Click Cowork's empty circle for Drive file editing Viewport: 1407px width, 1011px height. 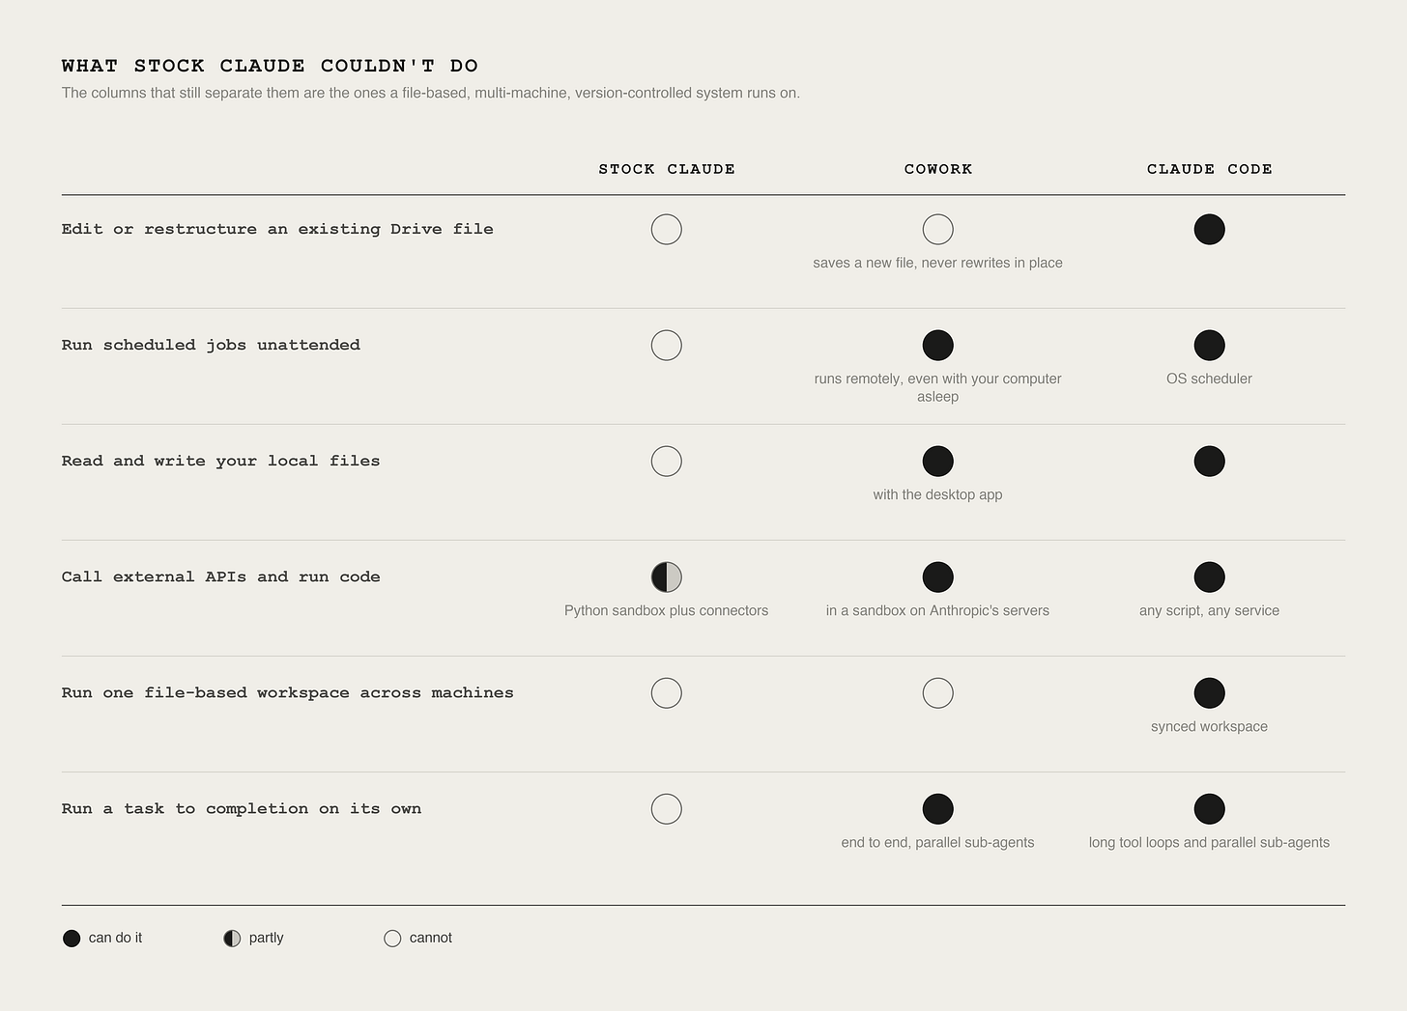point(937,230)
